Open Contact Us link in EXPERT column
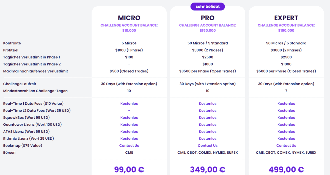This screenshot has height=175, width=330. tap(286, 145)
